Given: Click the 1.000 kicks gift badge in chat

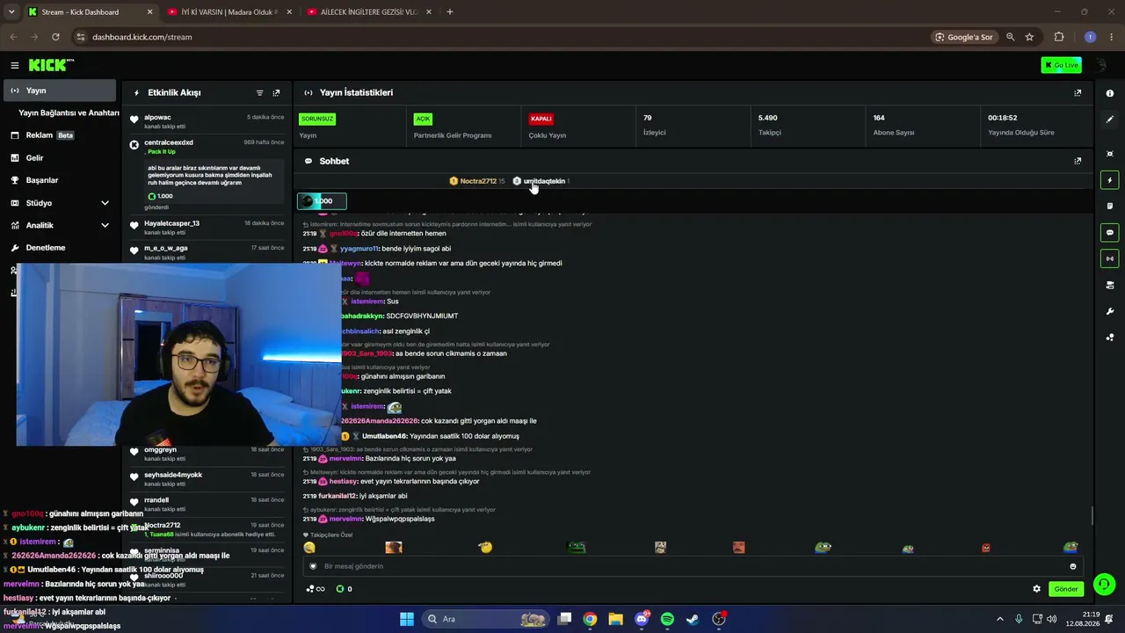Looking at the screenshot, I should click(322, 201).
